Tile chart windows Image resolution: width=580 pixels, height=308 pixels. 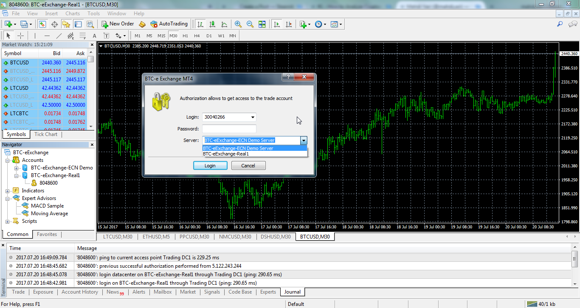coord(262,24)
